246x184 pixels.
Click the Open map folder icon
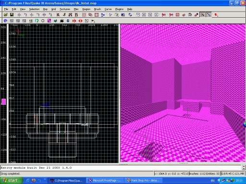(x=6, y=15)
